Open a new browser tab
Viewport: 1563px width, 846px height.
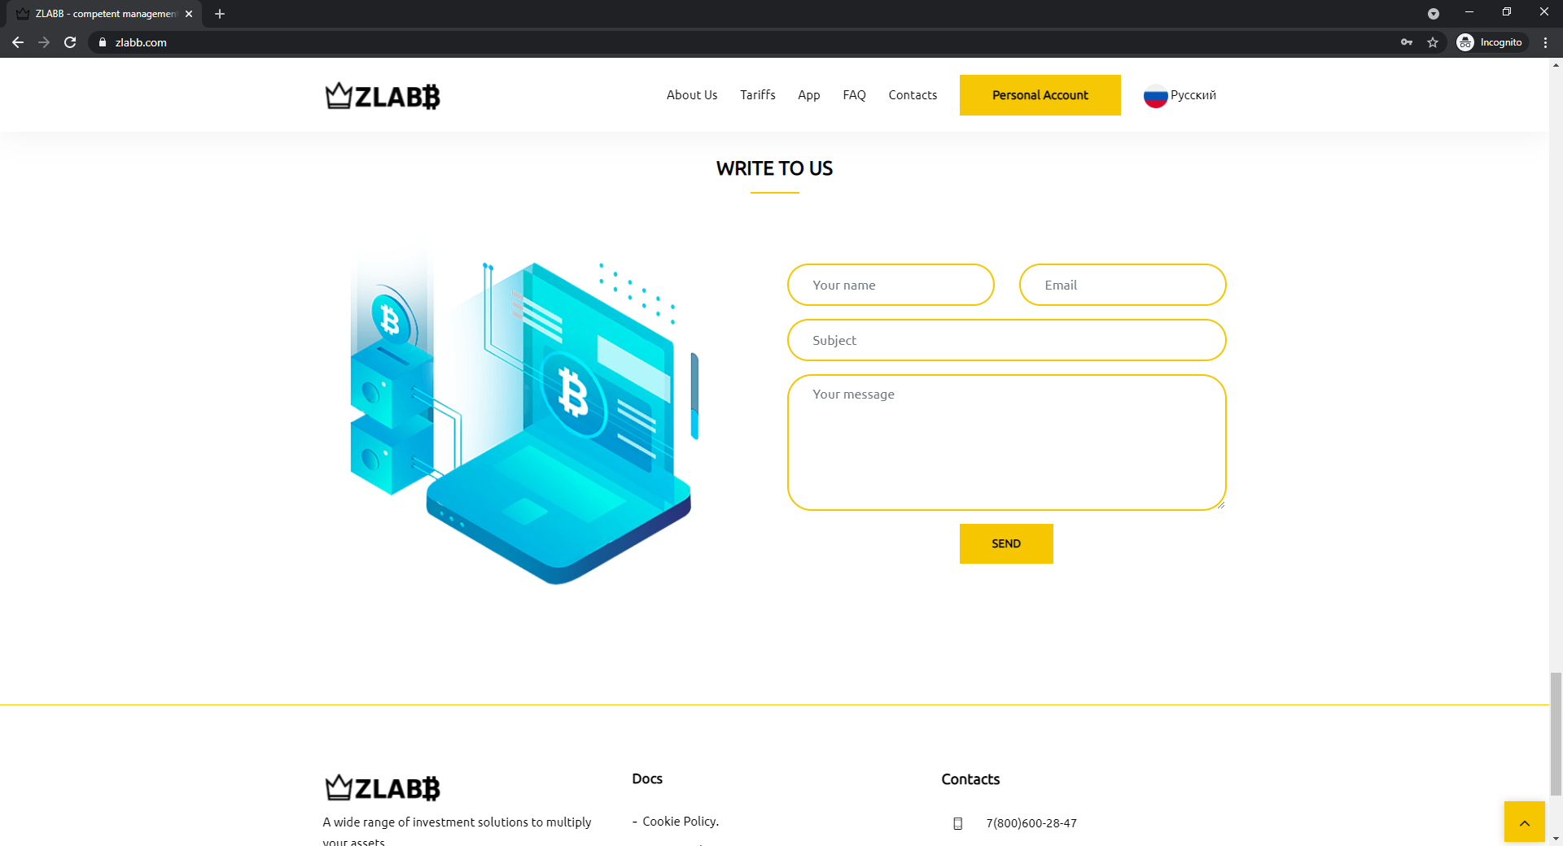(x=220, y=14)
